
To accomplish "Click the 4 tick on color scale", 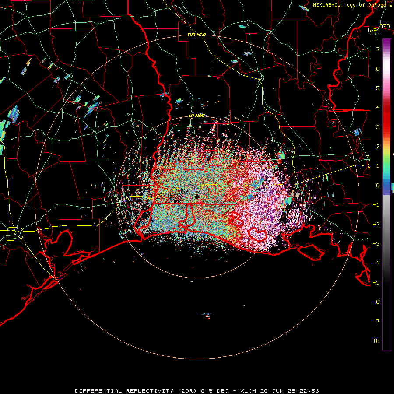I will [378, 108].
